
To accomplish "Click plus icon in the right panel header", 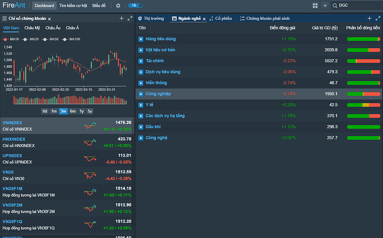I will pyautogui.click(x=370, y=18).
